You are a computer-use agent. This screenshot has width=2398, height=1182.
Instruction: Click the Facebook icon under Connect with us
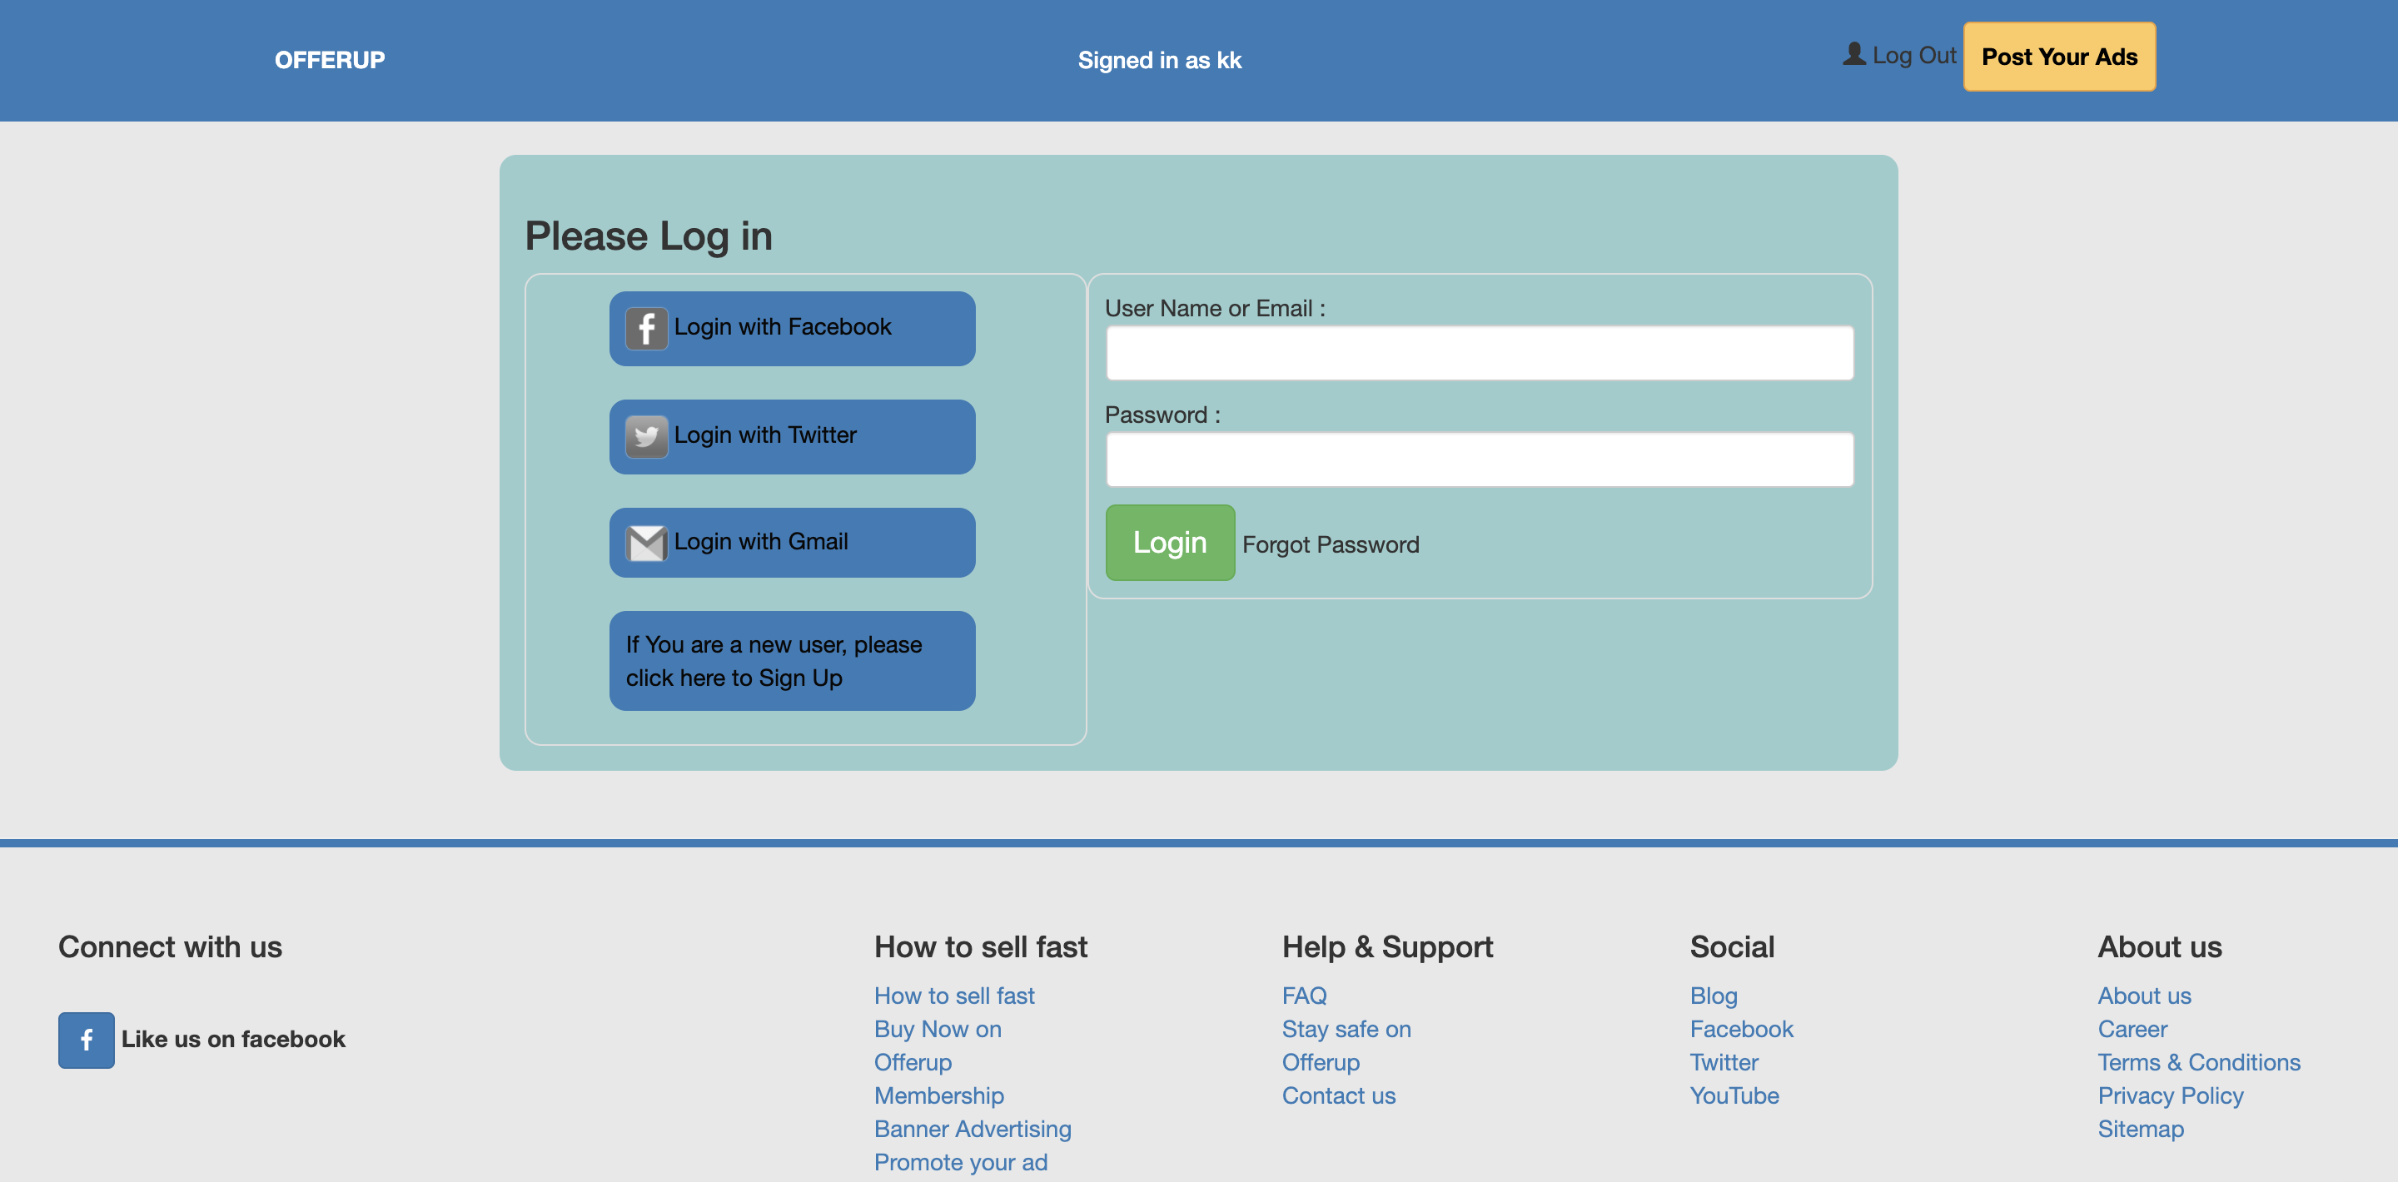87,1040
